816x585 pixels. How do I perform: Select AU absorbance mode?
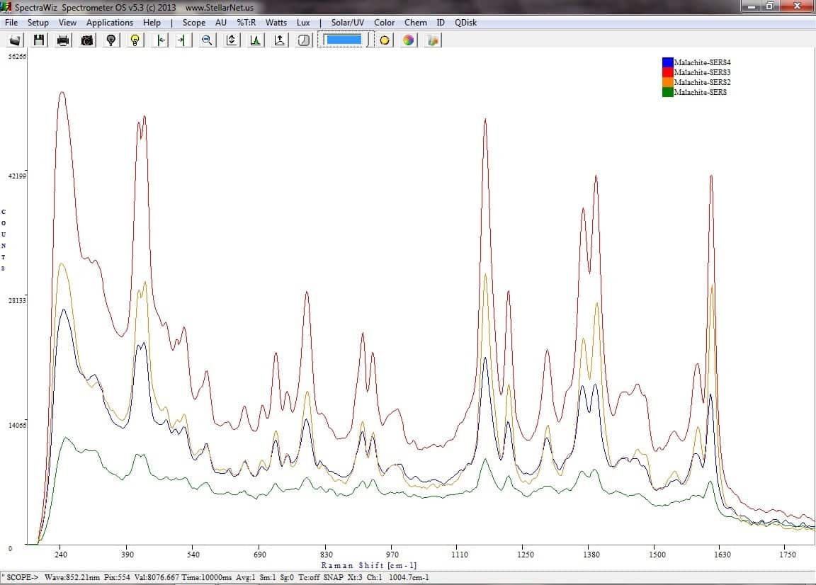[x=221, y=23]
